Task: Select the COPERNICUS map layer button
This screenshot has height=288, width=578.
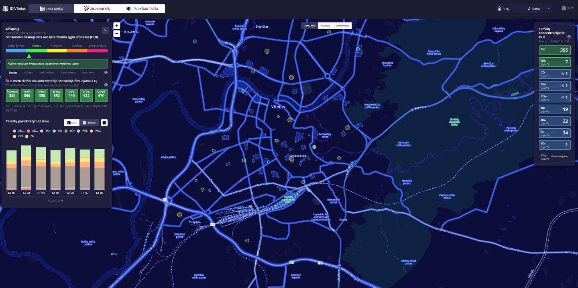Action: click(x=342, y=26)
